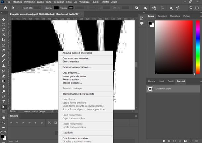This screenshot has height=143, width=202.
Task: Open the Traccia stroke color picker
Action: pyautogui.click(x=71, y=8)
